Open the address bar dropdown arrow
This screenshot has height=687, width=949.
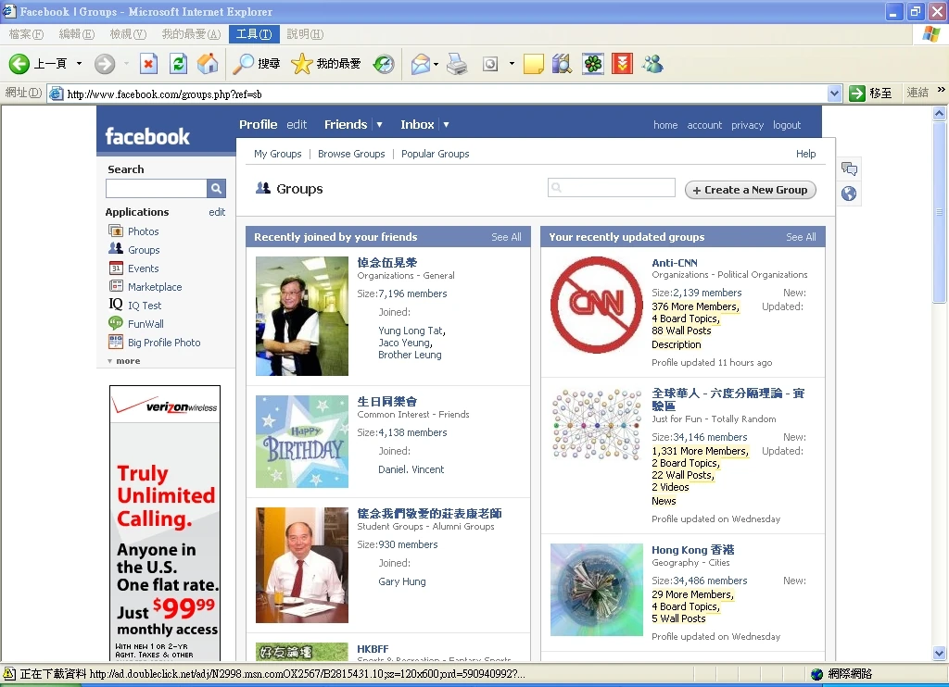(835, 94)
